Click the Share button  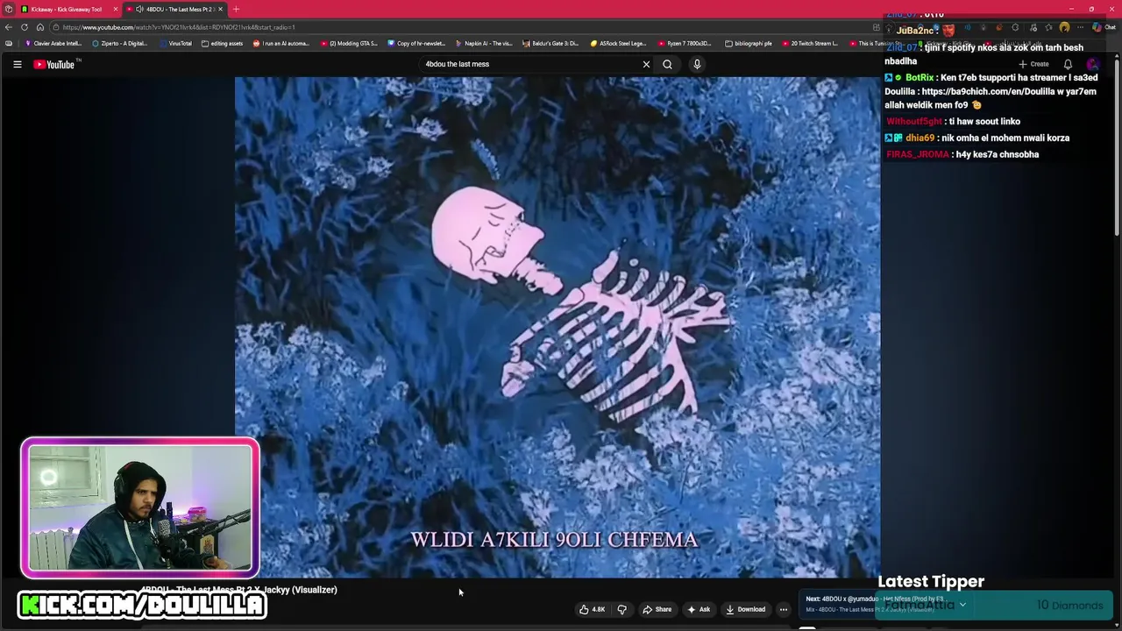click(x=657, y=609)
